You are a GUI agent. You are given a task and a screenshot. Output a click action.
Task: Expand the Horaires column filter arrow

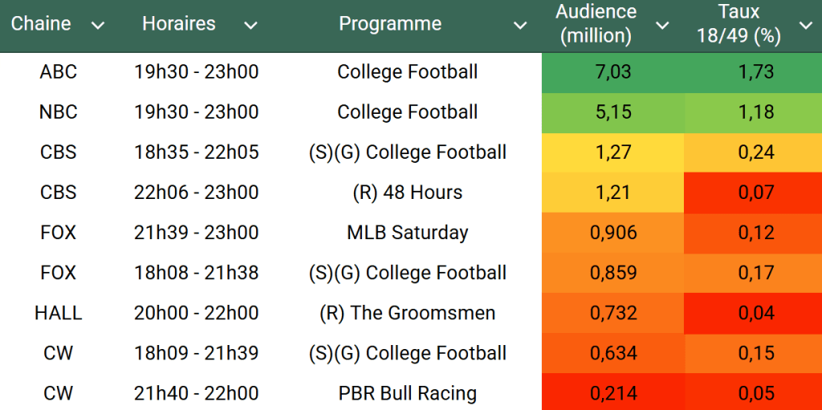(250, 26)
